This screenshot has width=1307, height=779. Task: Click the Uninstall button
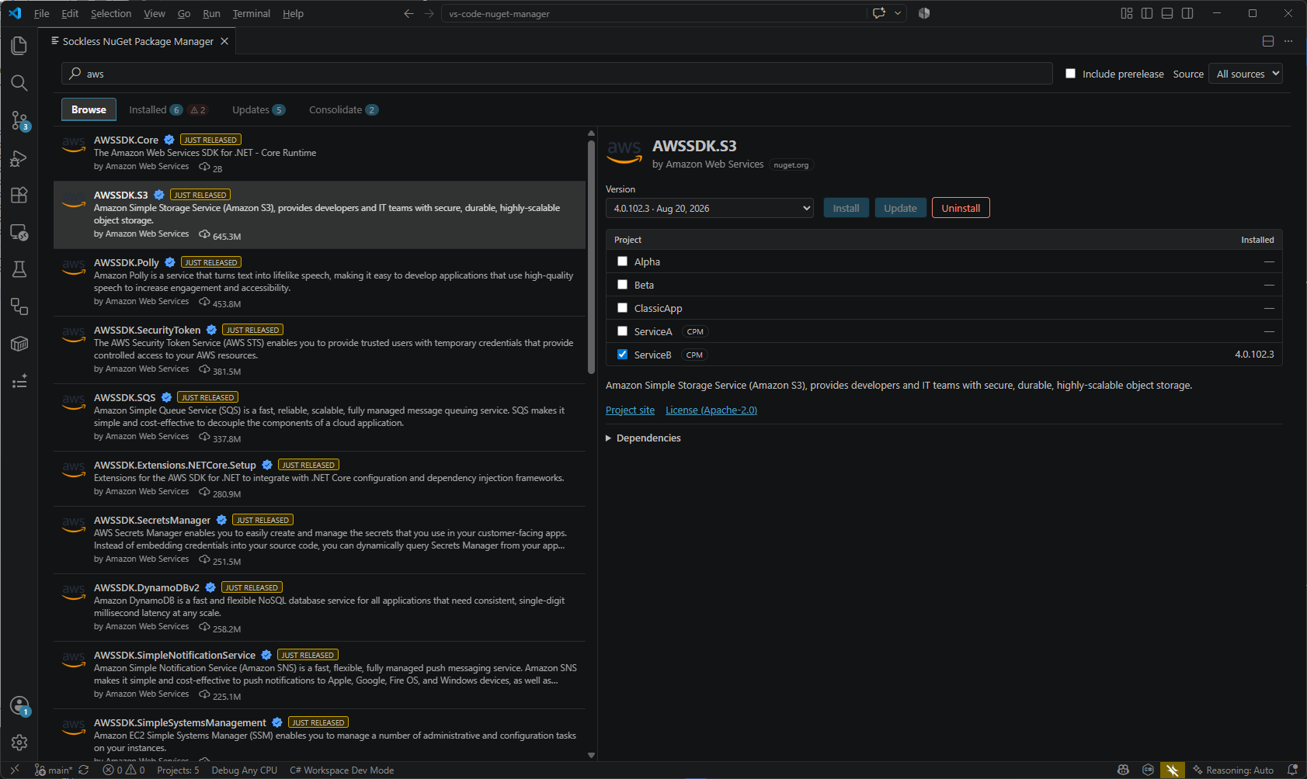(961, 208)
